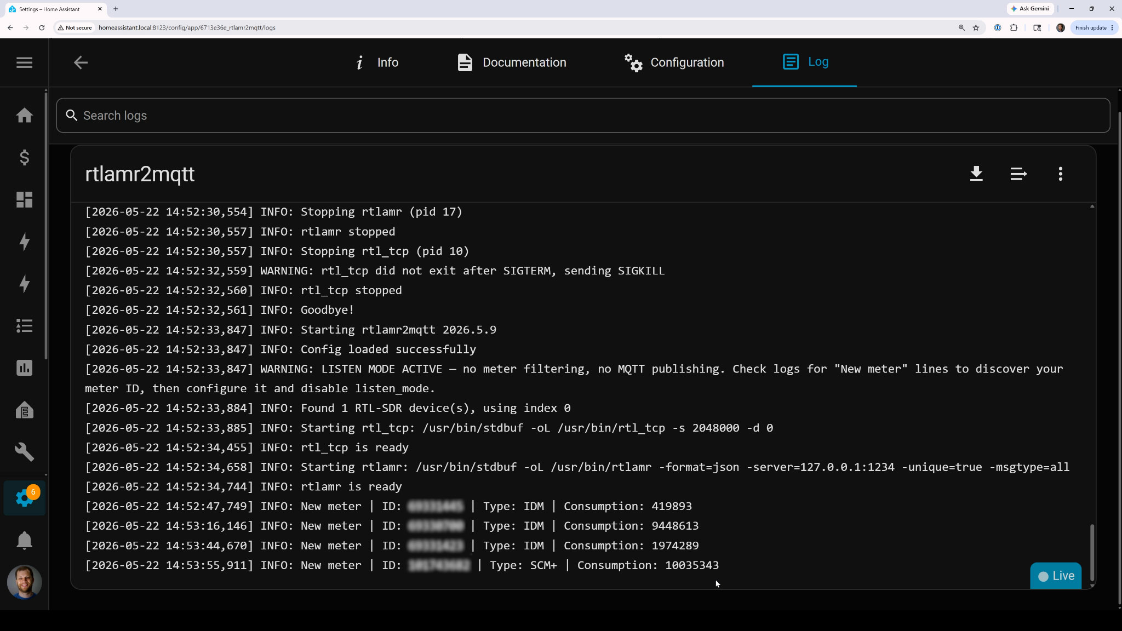Click the 'Starting rtlamr2mqtt 2026.5.9' log line
Image resolution: width=1122 pixels, height=631 pixels.
click(x=290, y=330)
